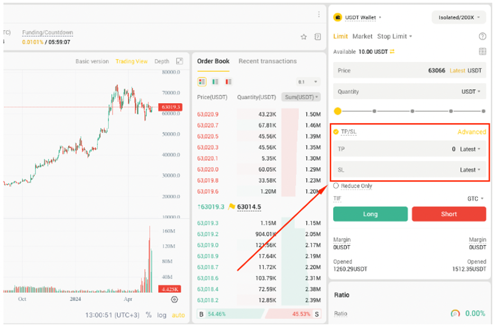The image size is (495, 327).
Task: Click the green Long button
Action: click(x=370, y=214)
